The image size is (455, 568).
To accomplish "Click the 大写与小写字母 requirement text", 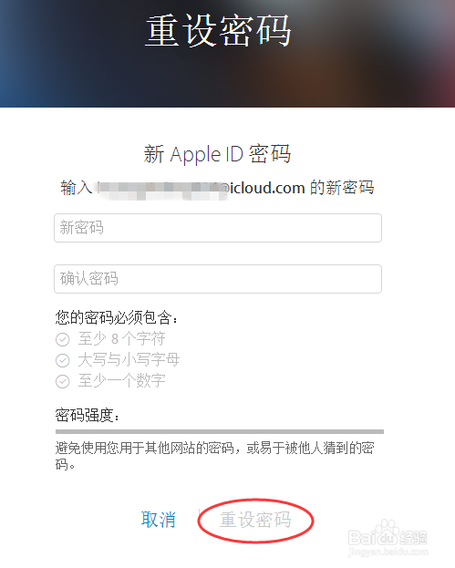I will click(129, 360).
